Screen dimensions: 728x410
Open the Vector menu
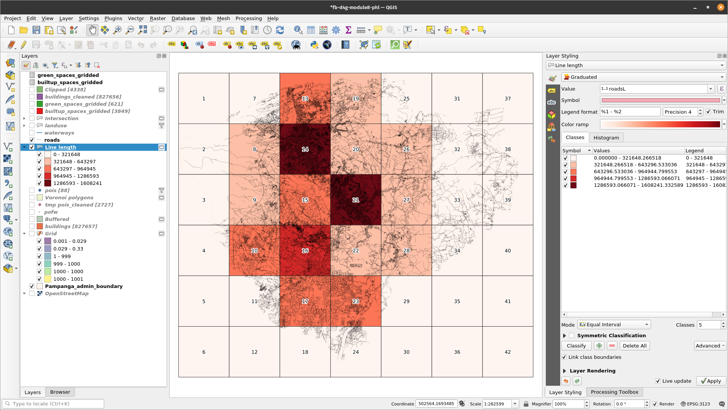(x=136, y=18)
